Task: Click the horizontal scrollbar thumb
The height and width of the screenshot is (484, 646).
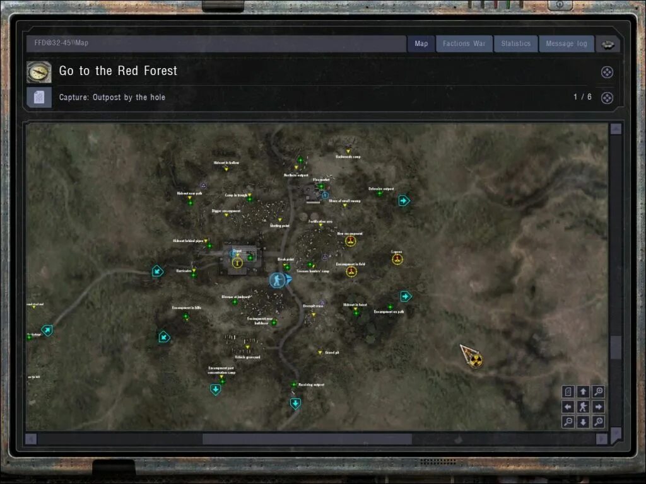Action: [x=307, y=439]
